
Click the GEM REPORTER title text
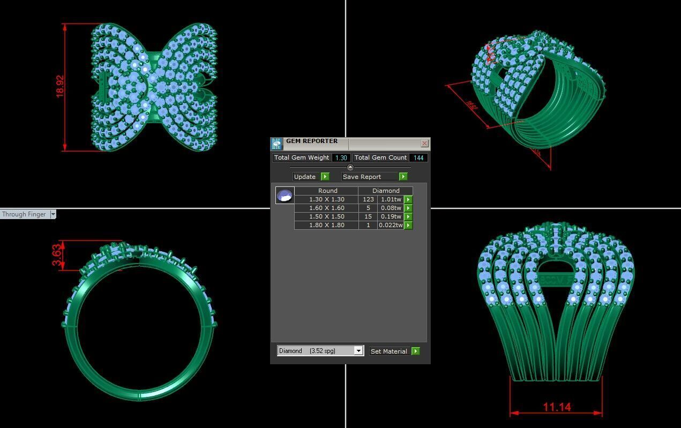(312, 141)
